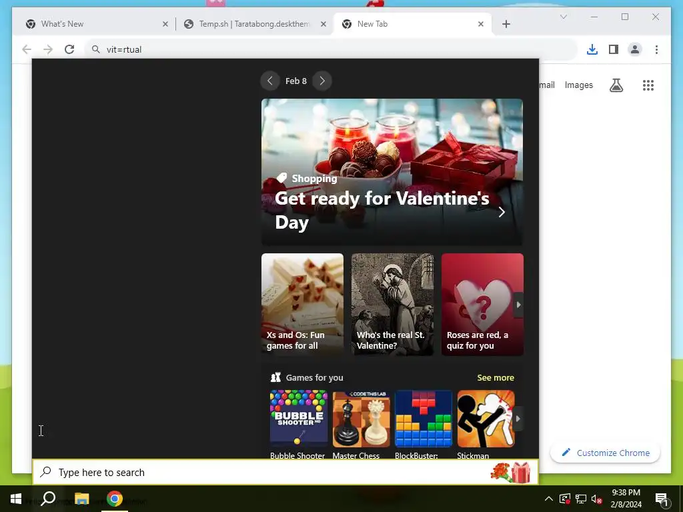The height and width of the screenshot is (512, 683).
Task: Click the Type here to search box
Action: [x=285, y=472]
